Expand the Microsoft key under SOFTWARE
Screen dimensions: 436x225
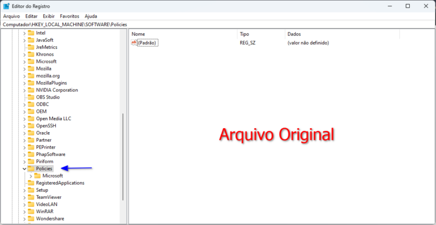pos(24,62)
